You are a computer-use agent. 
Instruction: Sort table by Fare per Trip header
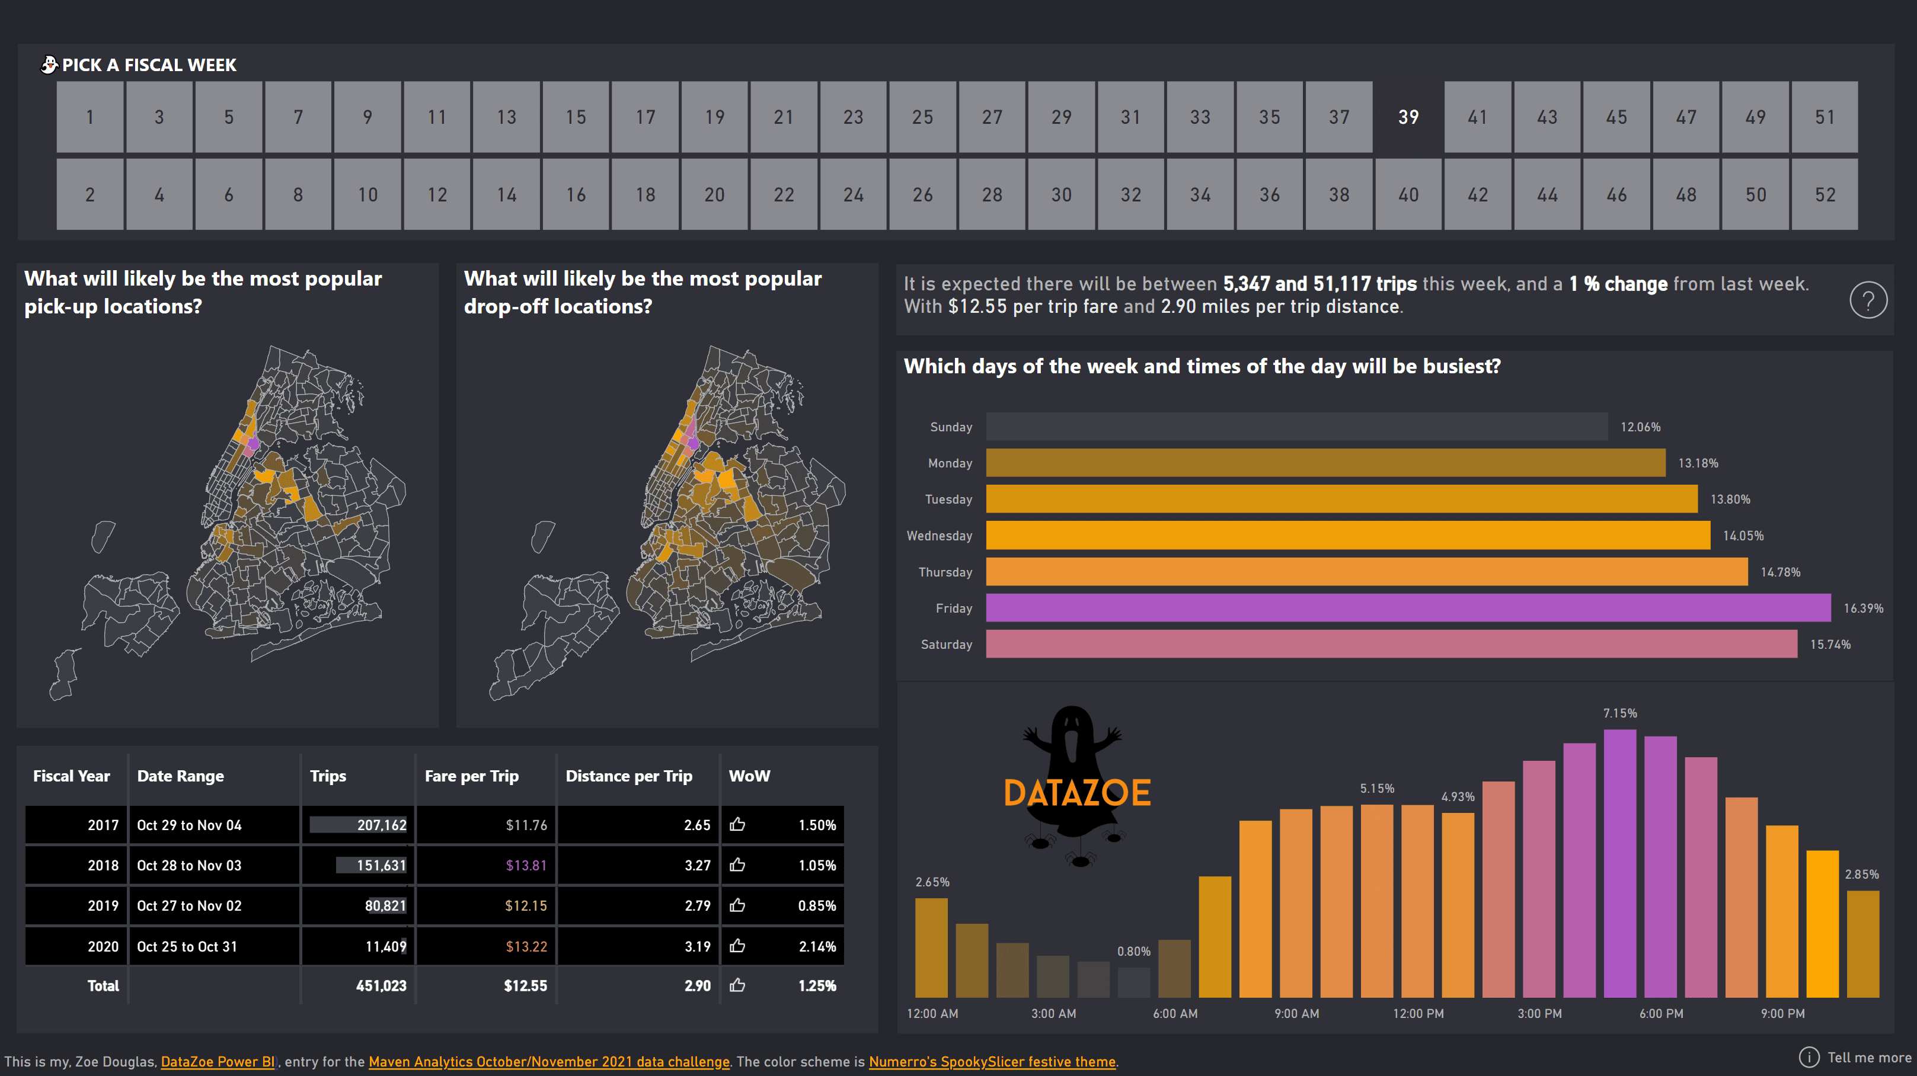coord(471,776)
